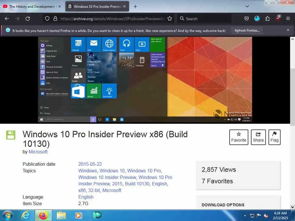Bookmark this page with the star icon
Viewport: 295px width, 221px height.
pyautogui.click(x=170, y=18)
